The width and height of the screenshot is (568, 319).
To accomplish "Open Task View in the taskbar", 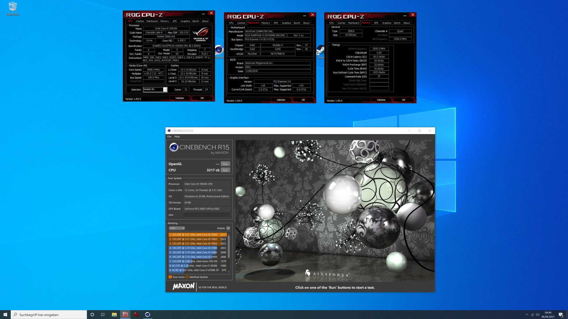I will tap(103, 315).
